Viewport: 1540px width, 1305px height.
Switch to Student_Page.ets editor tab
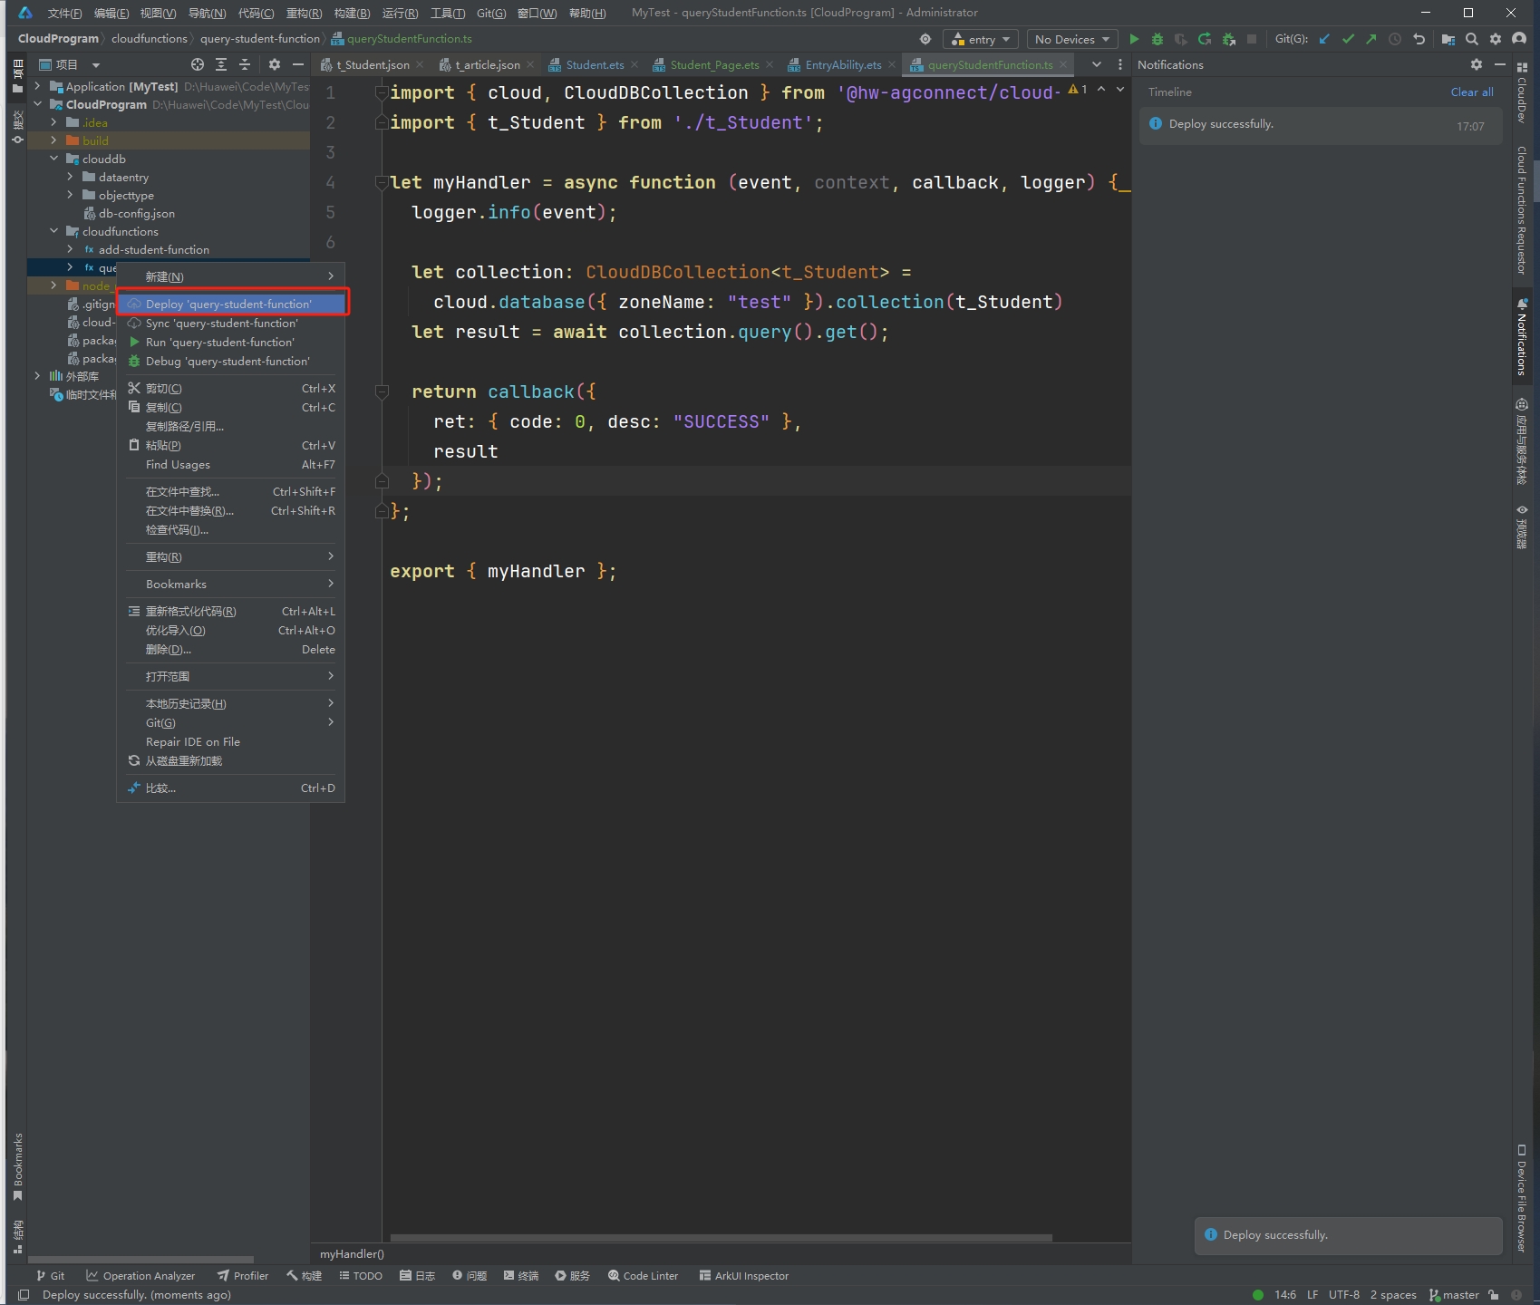click(713, 64)
